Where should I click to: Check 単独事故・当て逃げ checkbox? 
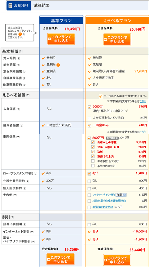tap(93, 161)
